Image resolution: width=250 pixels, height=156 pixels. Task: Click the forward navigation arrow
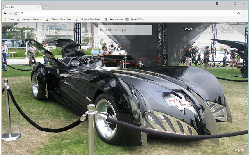(11, 14)
